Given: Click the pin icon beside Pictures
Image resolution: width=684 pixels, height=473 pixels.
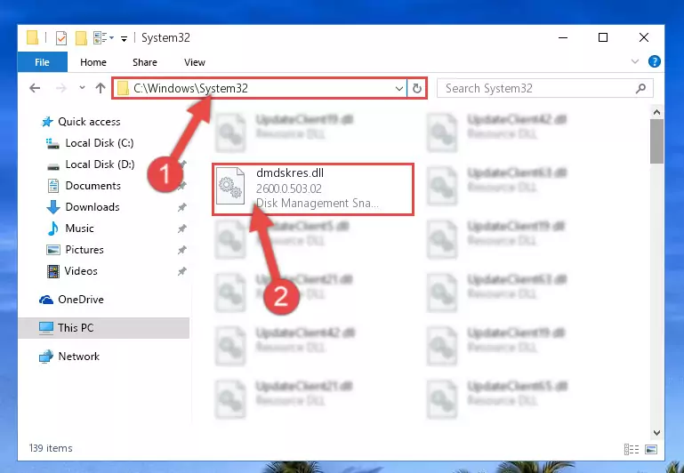Looking at the screenshot, I should coord(182,250).
